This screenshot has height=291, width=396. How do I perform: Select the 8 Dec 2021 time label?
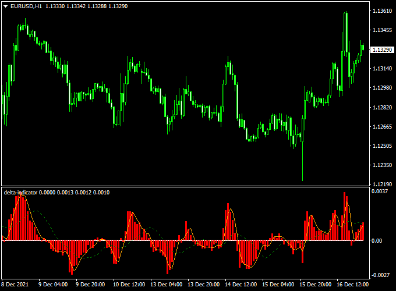pos(15,285)
